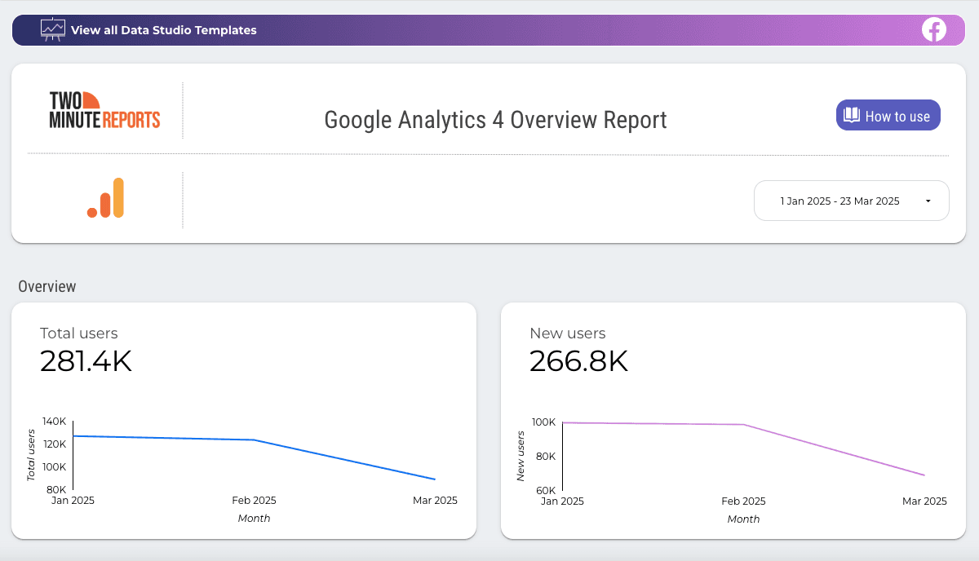Click the calendar-style date range control icon
The height and width of the screenshot is (561, 979).
(x=852, y=201)
